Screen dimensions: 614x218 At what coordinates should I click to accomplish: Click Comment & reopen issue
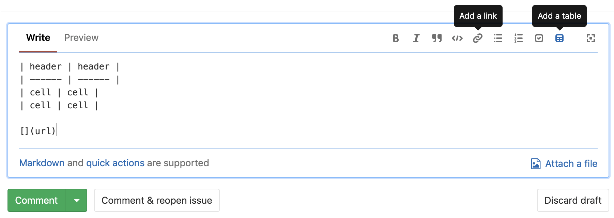[157, 200]
